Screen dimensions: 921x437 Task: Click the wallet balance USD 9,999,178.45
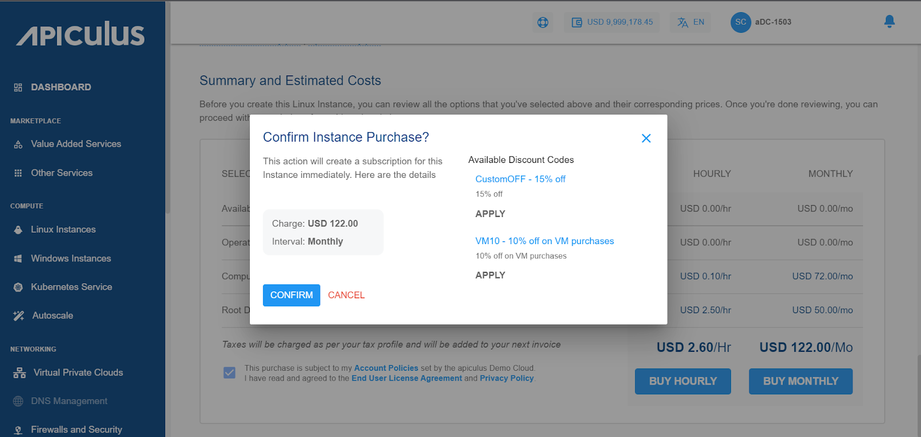pyautogui.click(x=612, y=22)
